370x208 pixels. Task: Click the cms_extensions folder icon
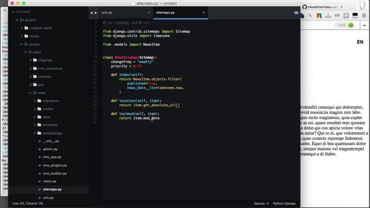35,68
